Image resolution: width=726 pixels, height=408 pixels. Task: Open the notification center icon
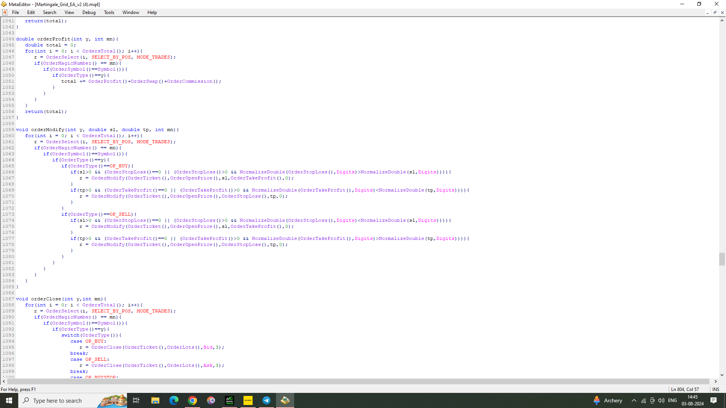click(x=714, y=400)
